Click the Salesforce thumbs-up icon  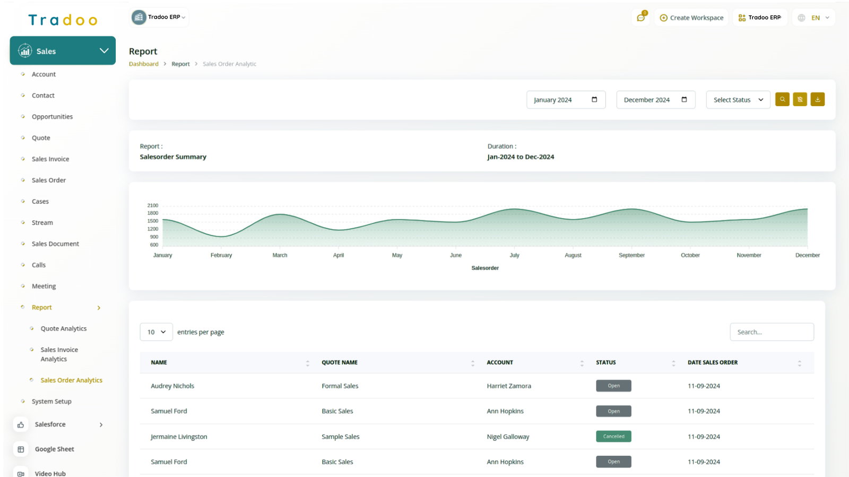[x=21, y=424]
